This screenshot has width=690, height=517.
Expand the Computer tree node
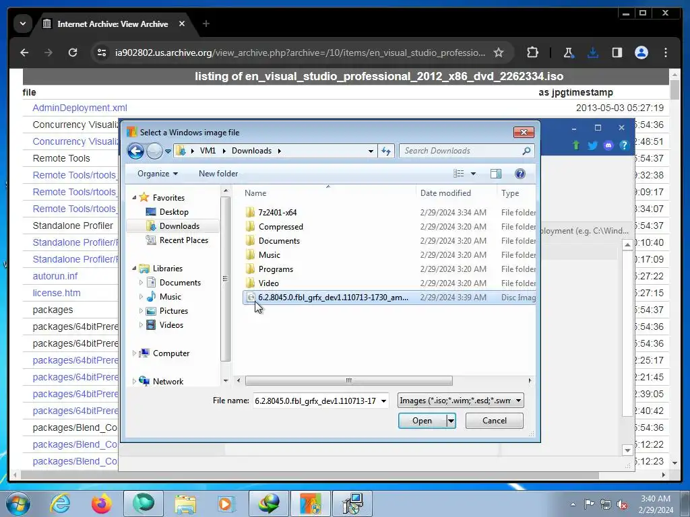(134, 353)
